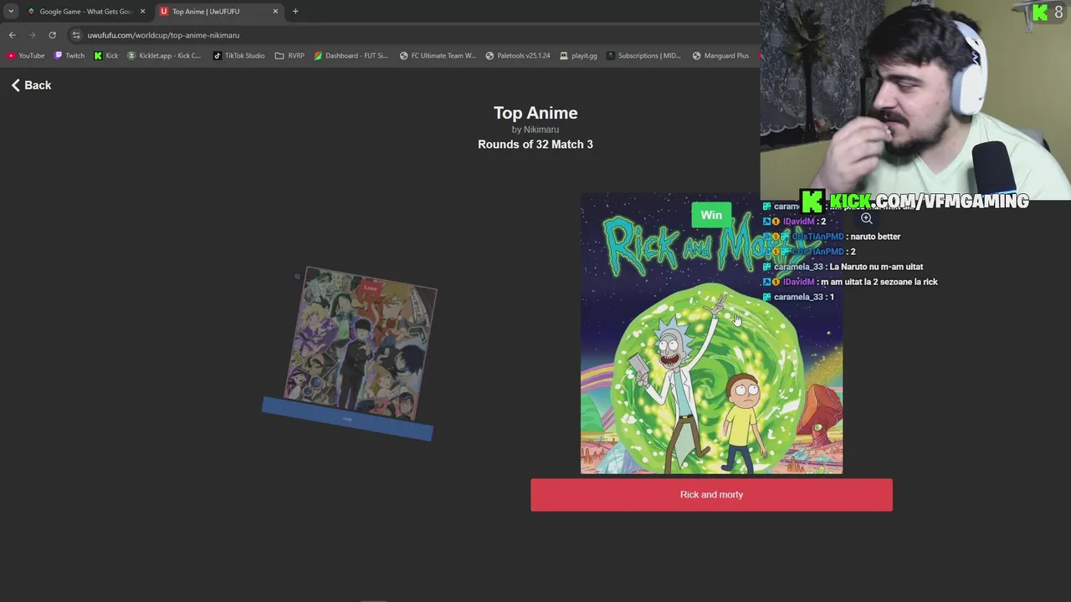Viewport: 1071px width, 602px height.
Task: Click chat username IDavidM on sezoane message
Action: (x=798, y=282)
